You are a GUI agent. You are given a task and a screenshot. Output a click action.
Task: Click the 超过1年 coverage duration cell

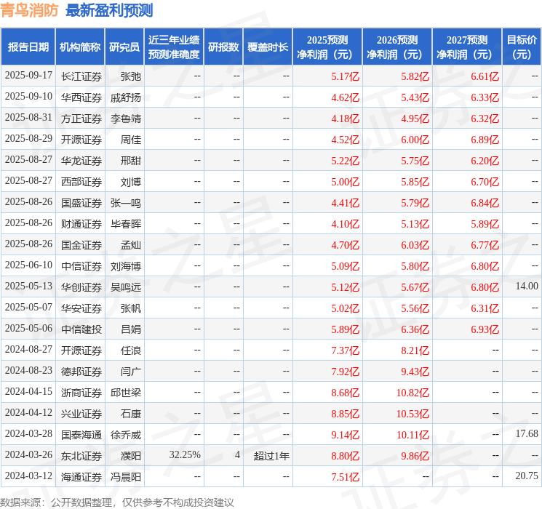tap(271, 455)
